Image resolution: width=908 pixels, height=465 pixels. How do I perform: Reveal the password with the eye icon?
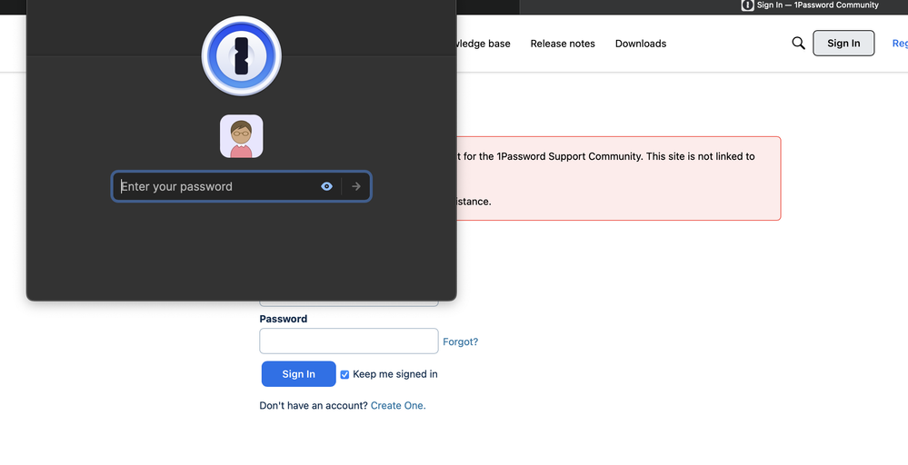(x=327, y=186)
